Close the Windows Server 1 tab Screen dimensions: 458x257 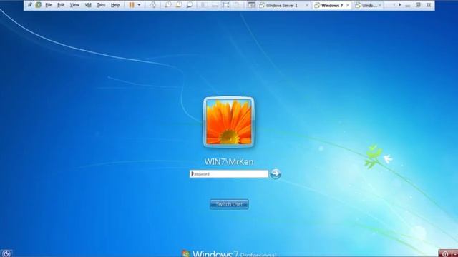307,5
